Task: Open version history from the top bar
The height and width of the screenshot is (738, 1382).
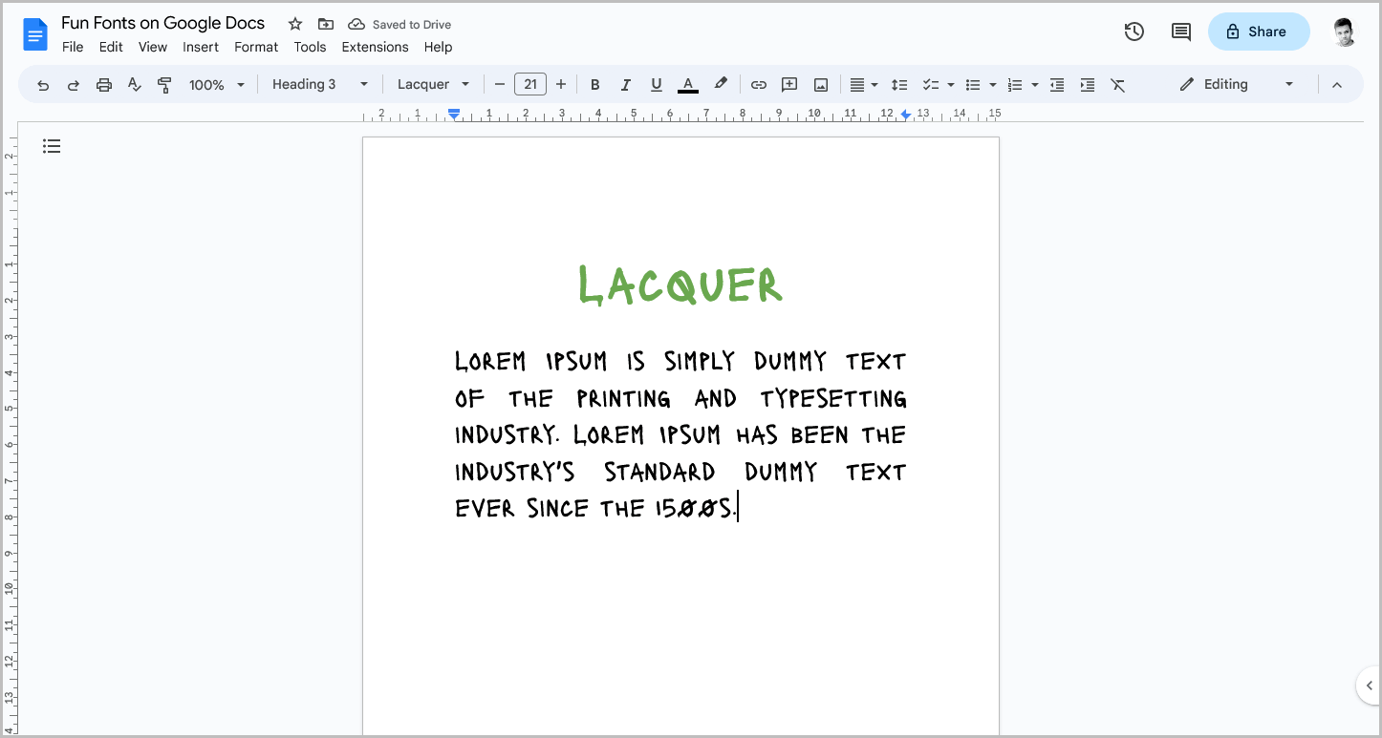Action: point(1134,32)
